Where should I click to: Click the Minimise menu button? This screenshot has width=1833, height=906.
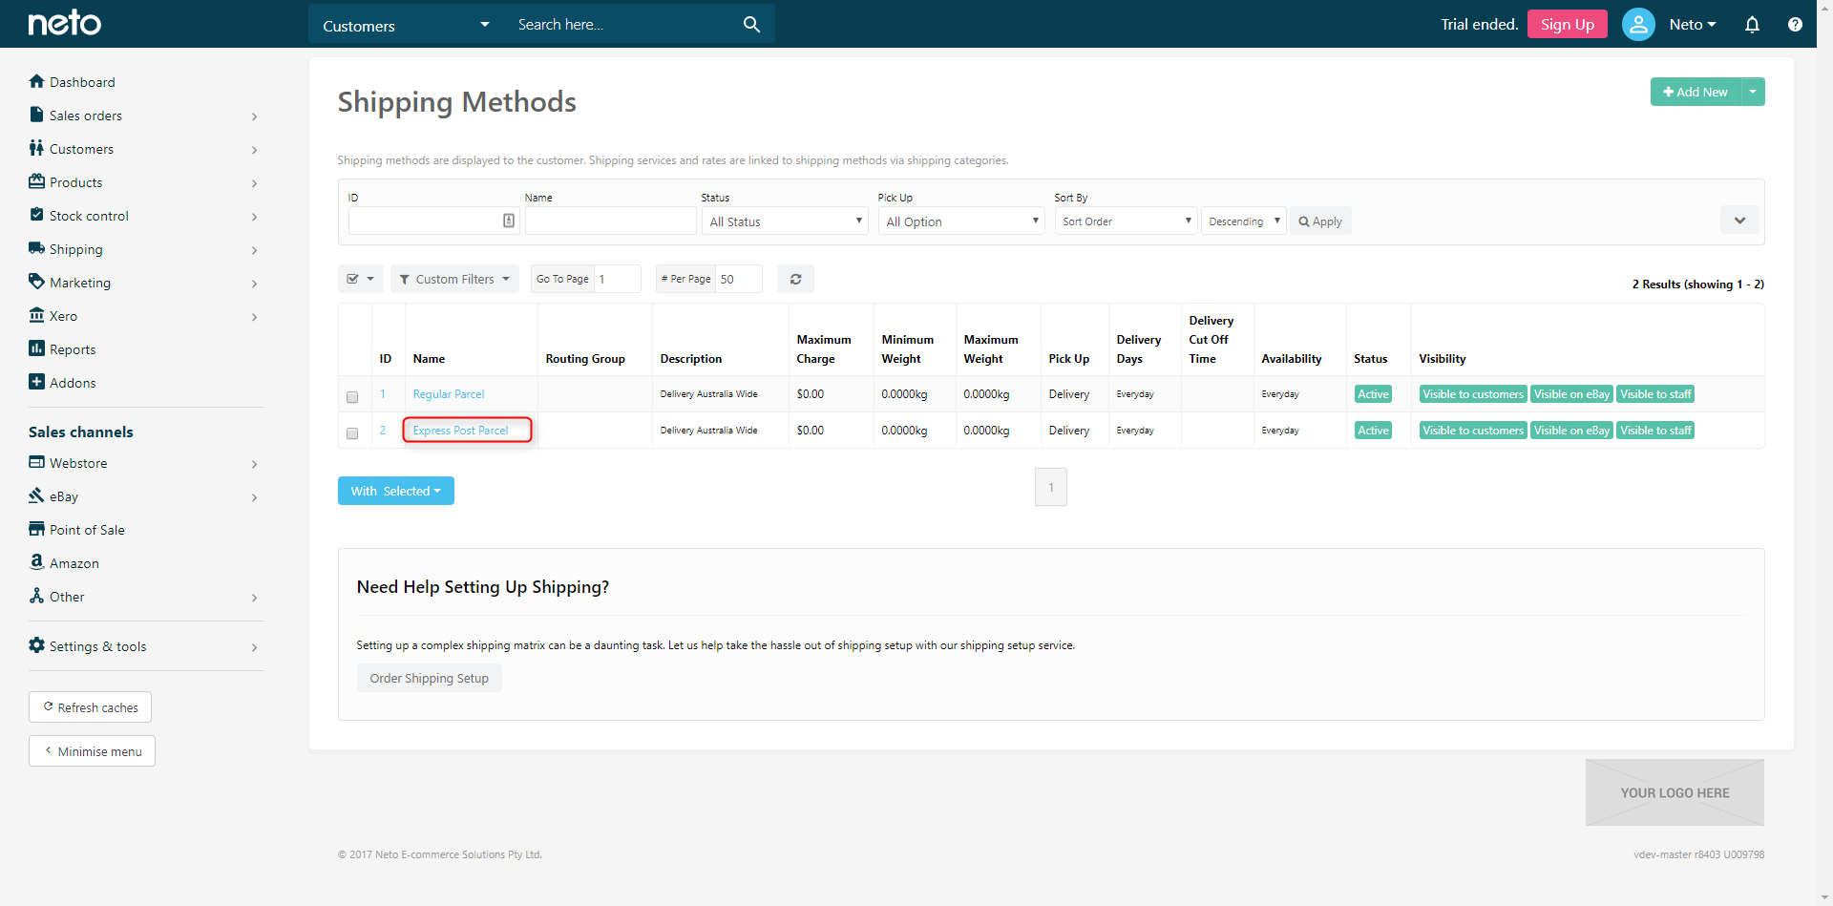coord(92,751)
